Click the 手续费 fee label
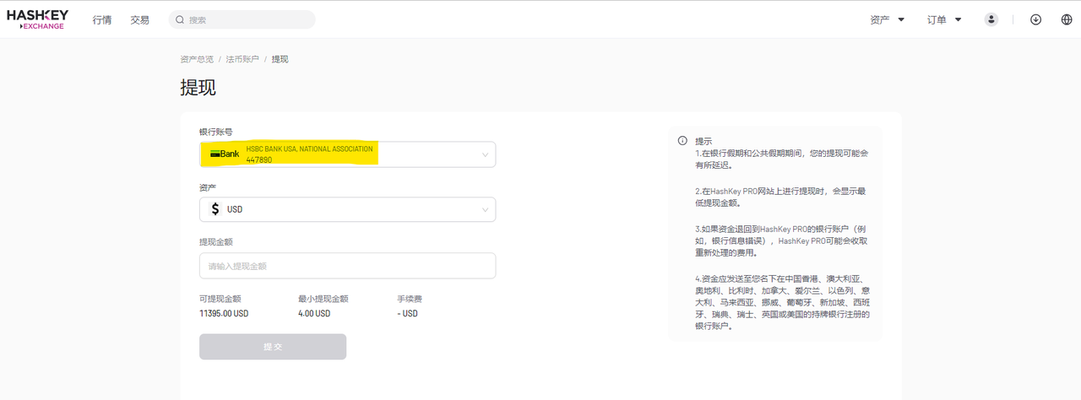 click(410, 299)
